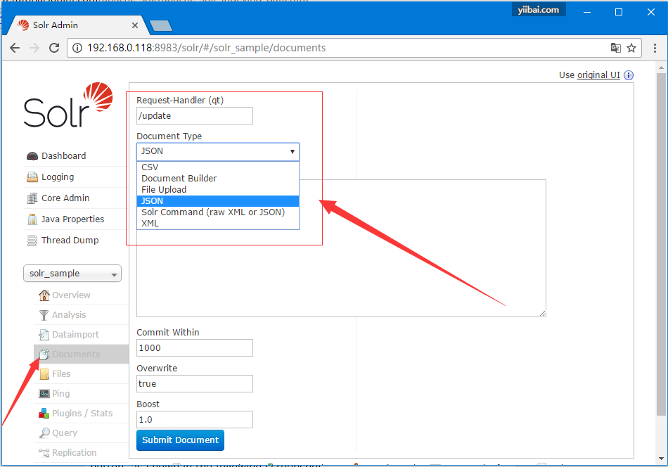Select Solr Command (raw XML or JSON)

(x=212, y=212)
